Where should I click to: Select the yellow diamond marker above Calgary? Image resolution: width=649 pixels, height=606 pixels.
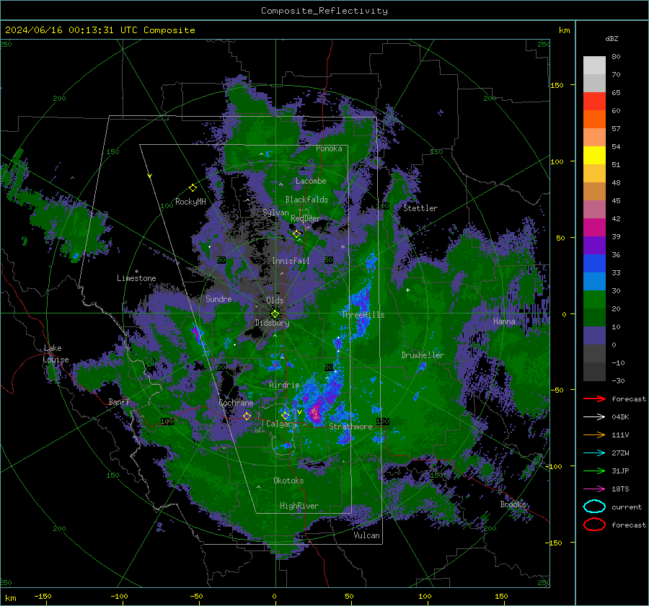(285, 415)
